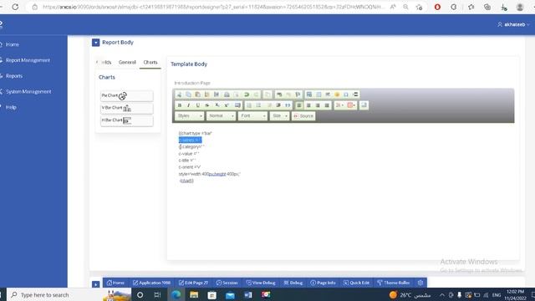Insert a table using the table icon
Screen dimensions: 535x301
(318, 94)
